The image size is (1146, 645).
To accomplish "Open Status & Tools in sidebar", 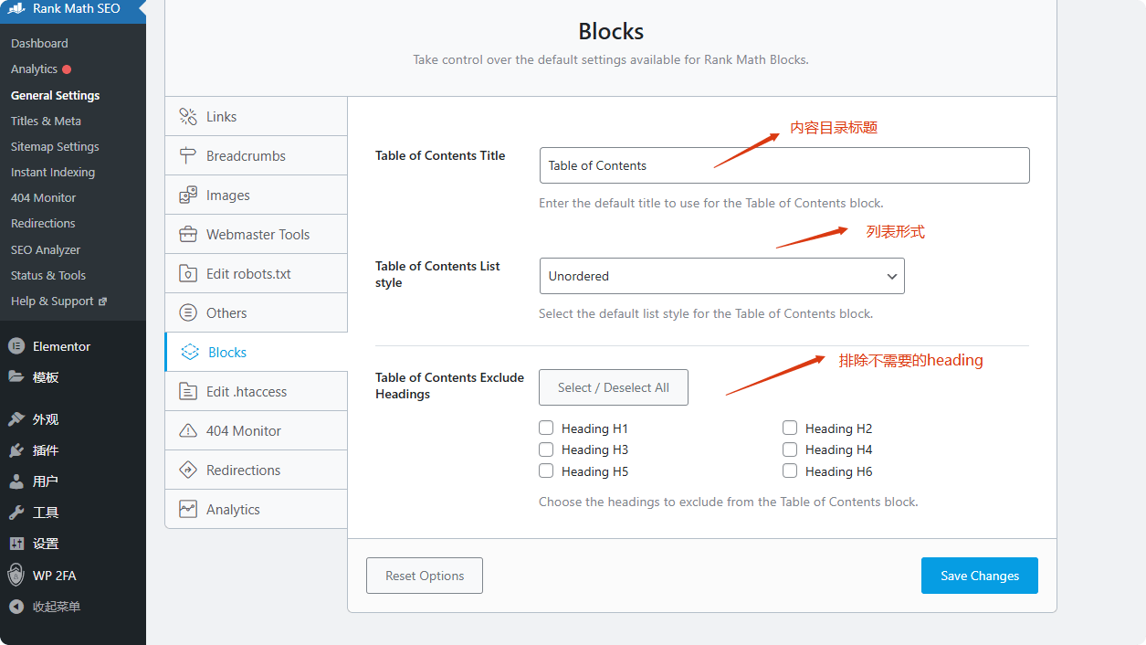I will (x=48, y=275).
